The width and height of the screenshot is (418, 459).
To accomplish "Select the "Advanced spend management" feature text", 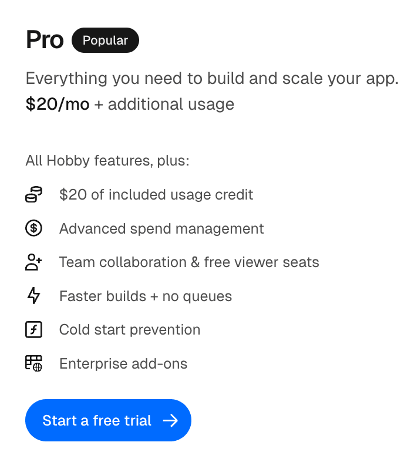I will click(161, 228).
